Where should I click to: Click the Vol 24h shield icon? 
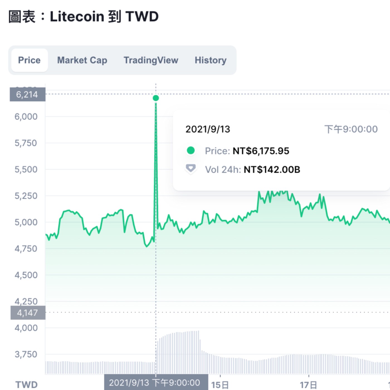click(x=191, y=169)
